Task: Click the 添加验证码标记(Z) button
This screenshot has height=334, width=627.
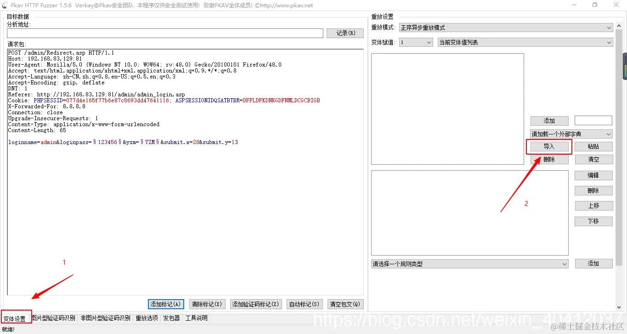Action: (x=256, y=304)
